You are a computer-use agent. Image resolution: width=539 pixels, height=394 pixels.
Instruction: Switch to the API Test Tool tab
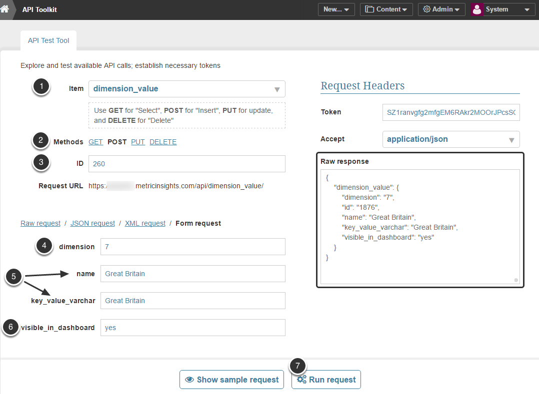pos(48,40)
